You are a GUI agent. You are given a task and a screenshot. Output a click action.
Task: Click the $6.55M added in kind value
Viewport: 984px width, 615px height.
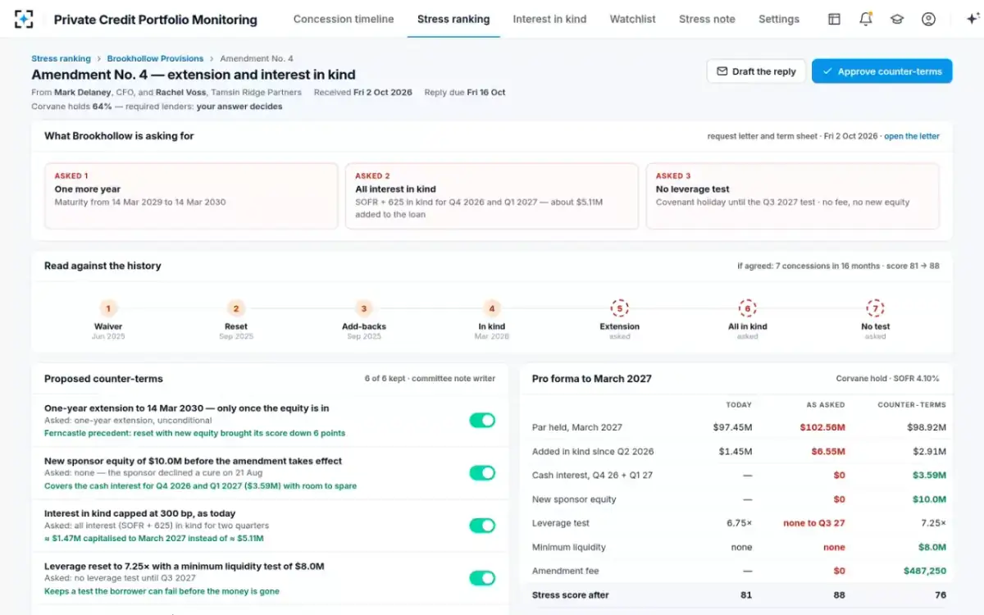coord(828,451)
